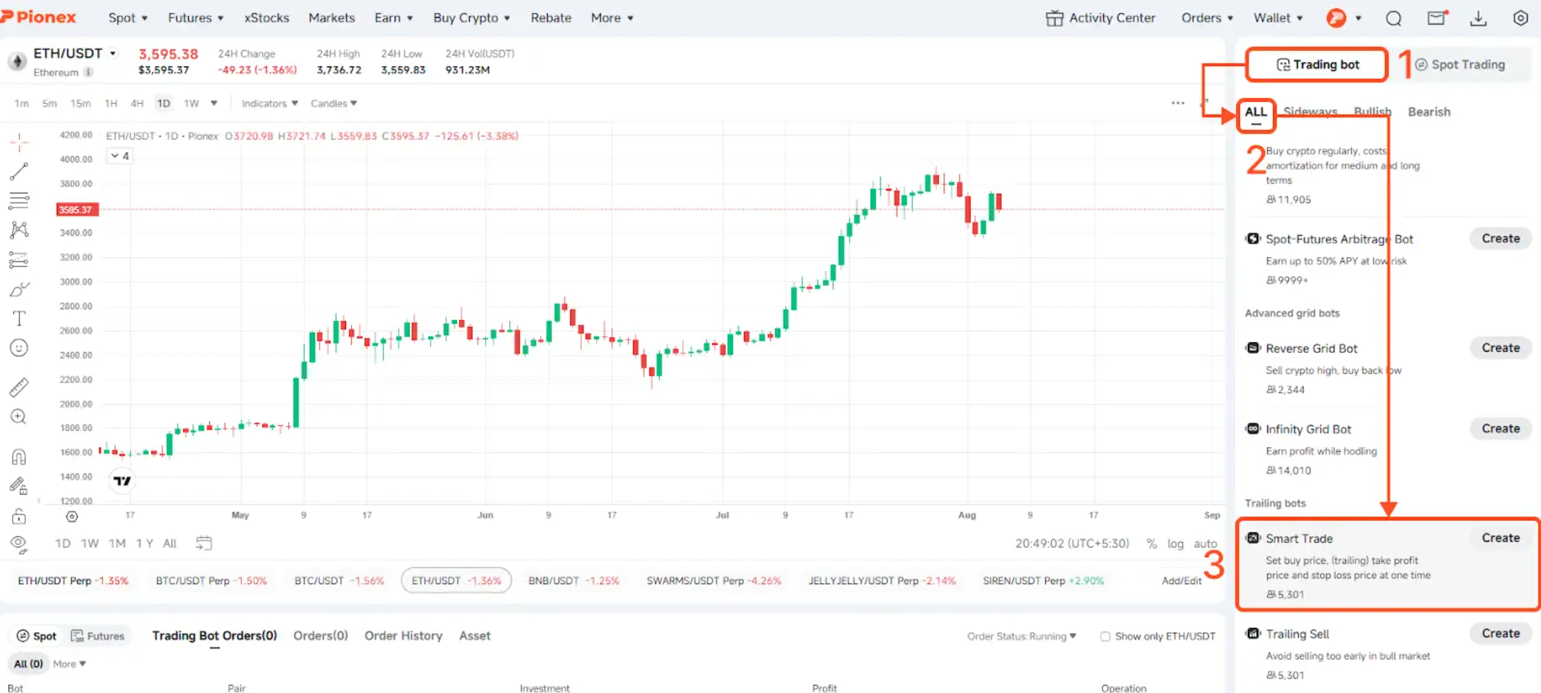The image size is (1541, 693).
Task: Switch to the Order History tab
Action: point(403,636)
